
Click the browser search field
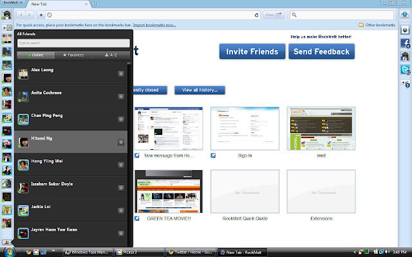tap(342, 15)
